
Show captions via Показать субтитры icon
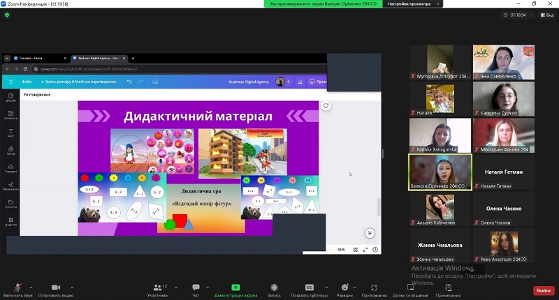[x=309, y=288]
